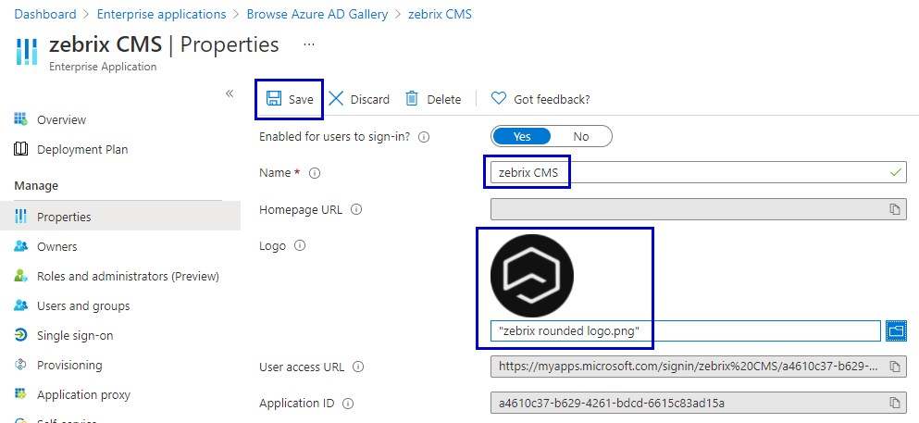Click the Save toolbar button
This screenshot has width=919, height=423.
(290, 99)
